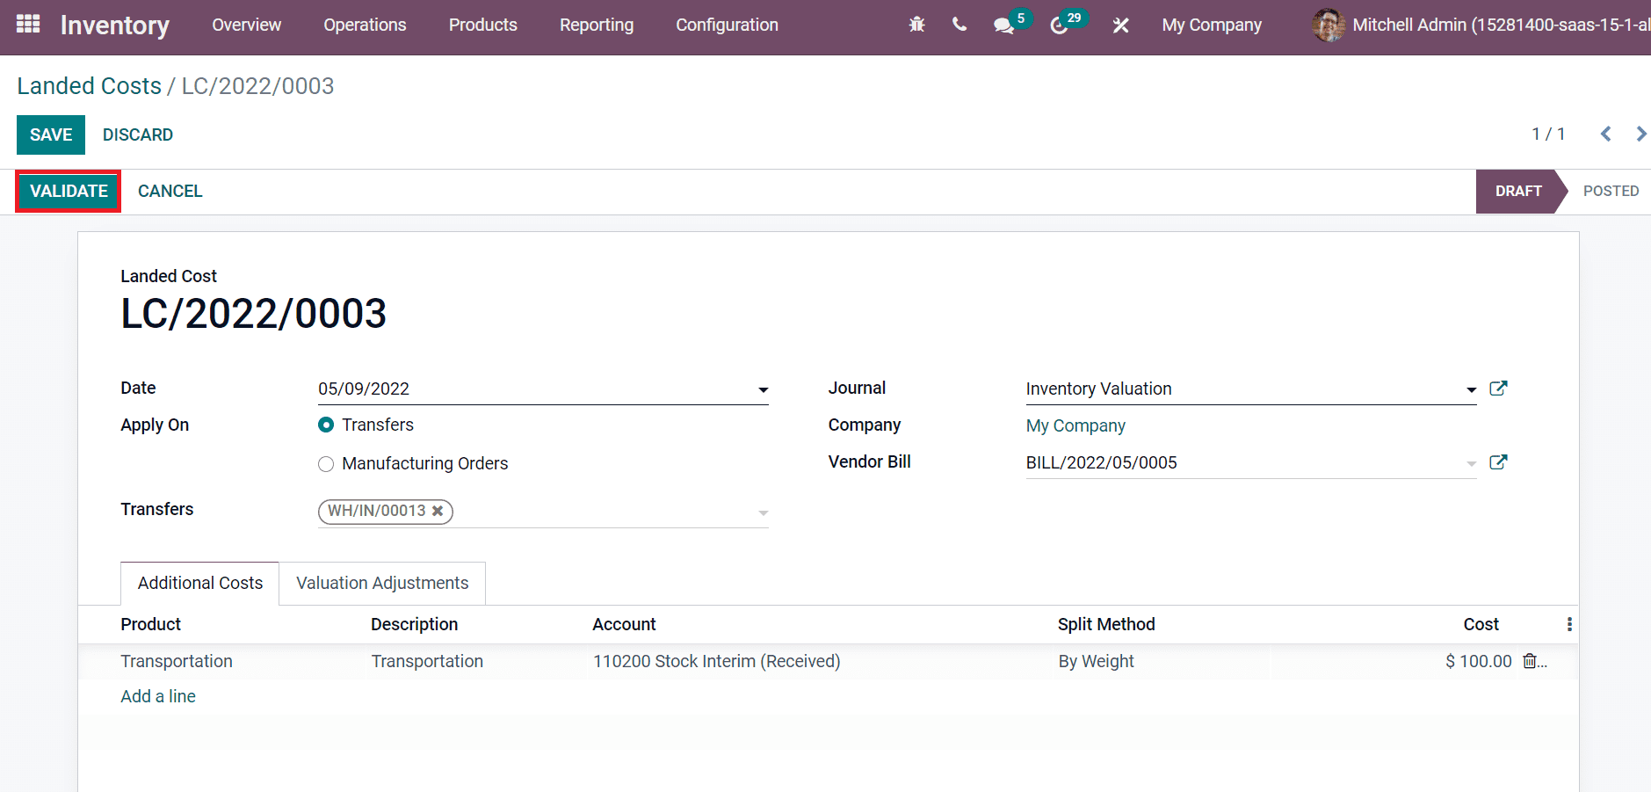Select Manufacturing Orders radio option

[x=326, y=464]
